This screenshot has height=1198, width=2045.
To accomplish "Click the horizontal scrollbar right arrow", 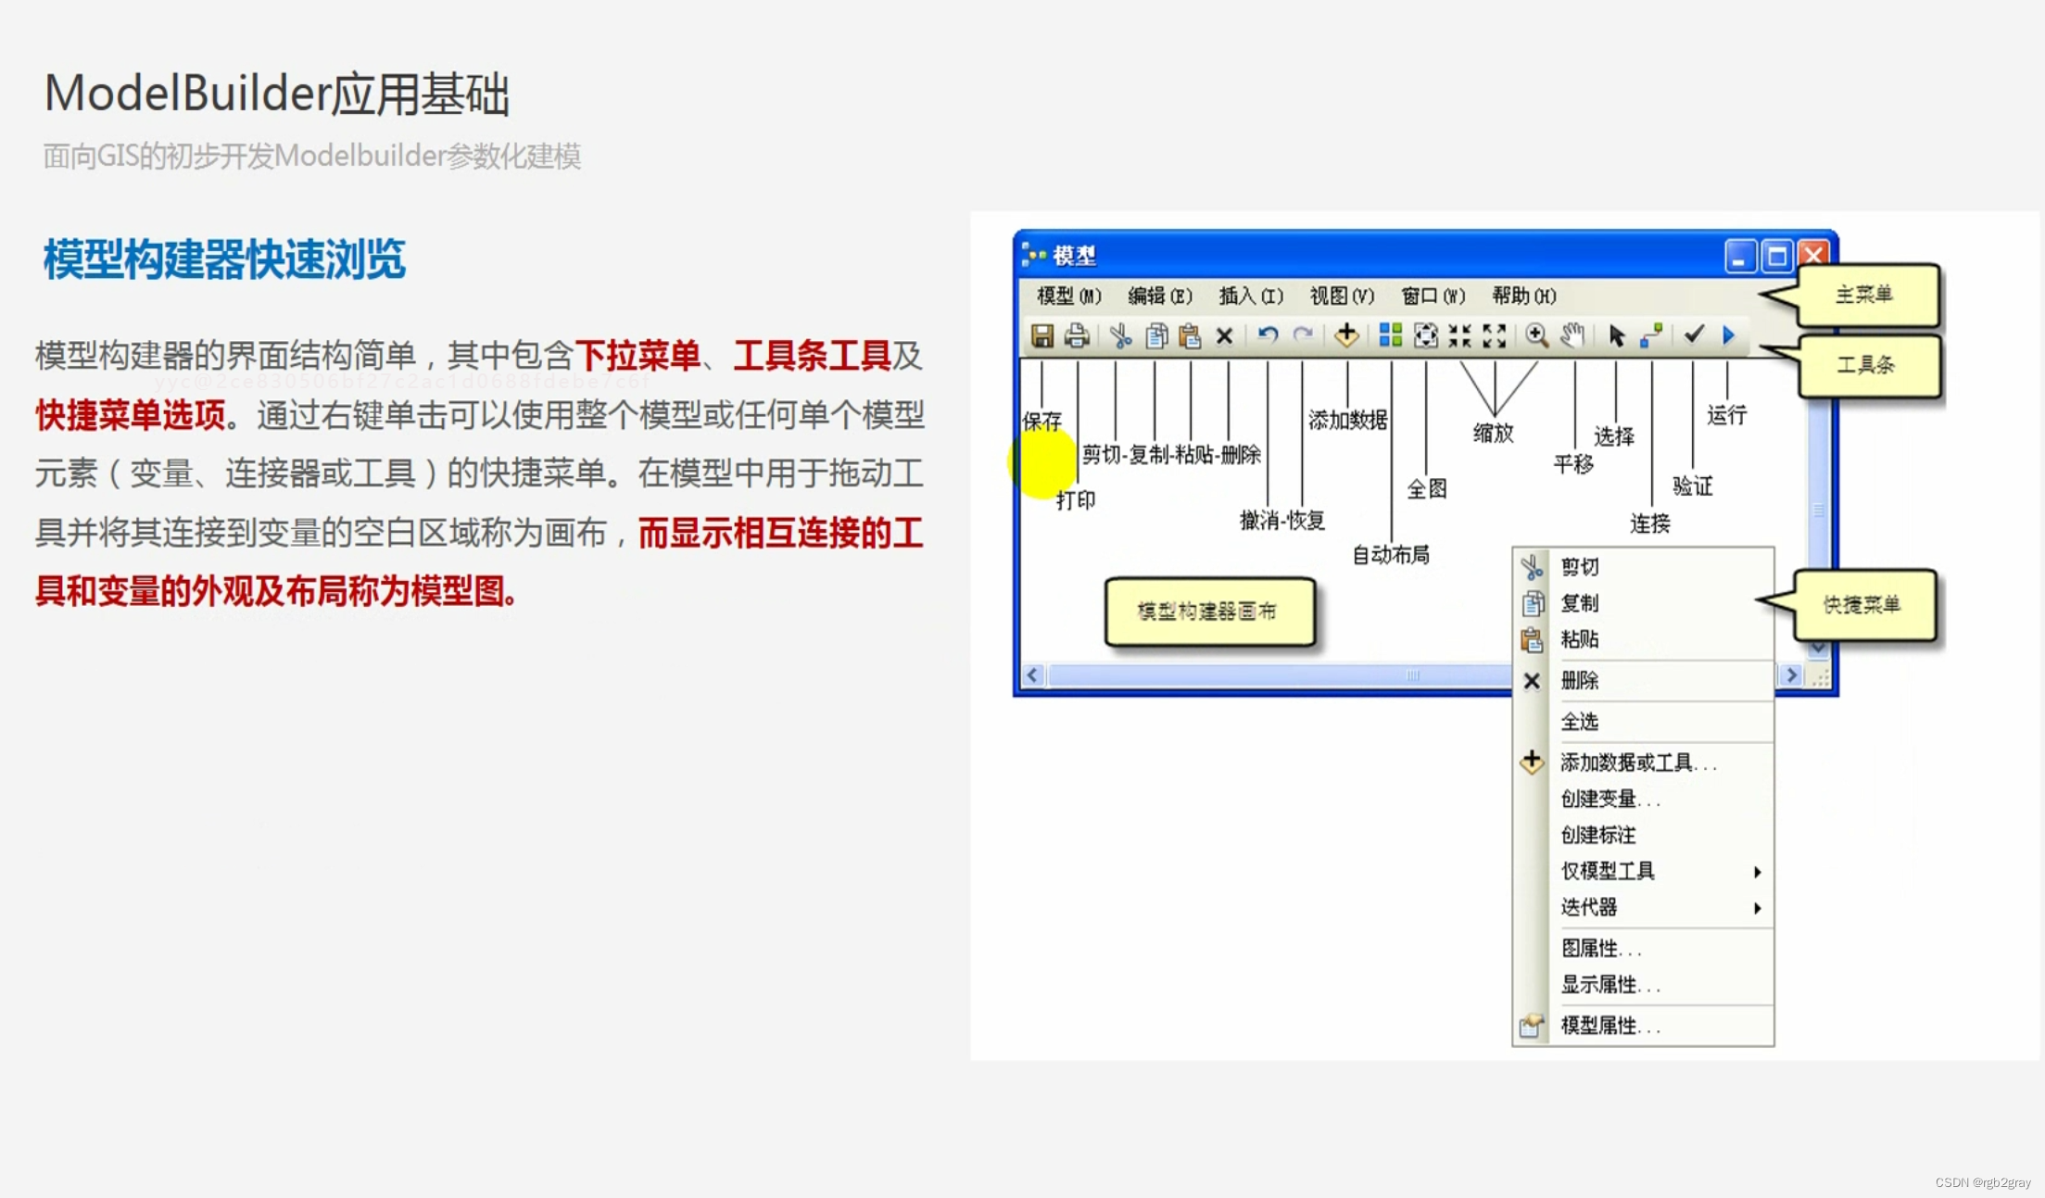I will click(1791, 675).
